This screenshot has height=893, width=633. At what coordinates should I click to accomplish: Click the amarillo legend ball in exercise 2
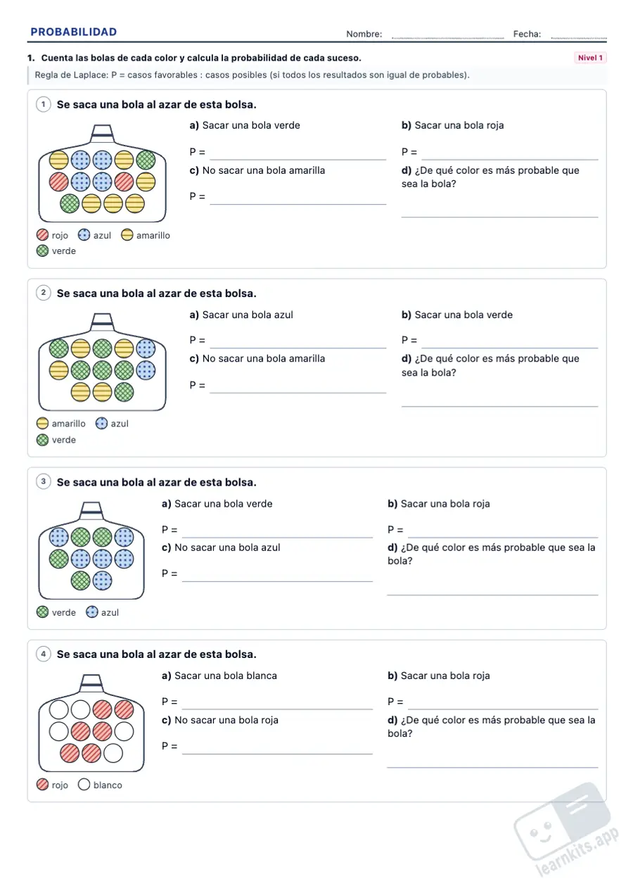pos(43,424)
